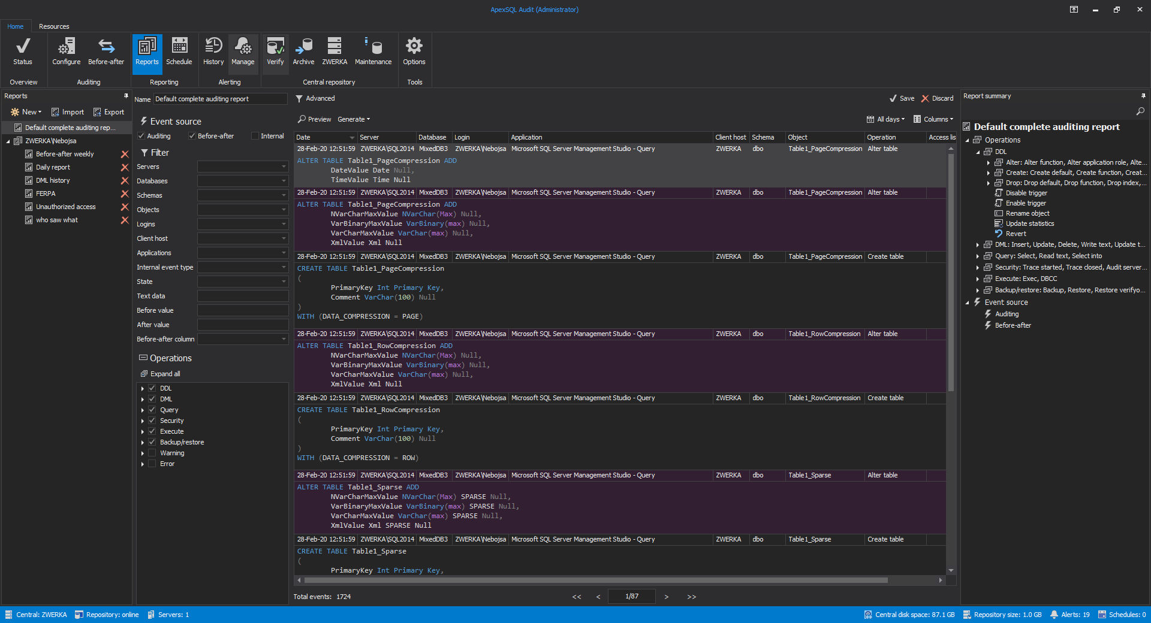Open the History alerting icon
This screenshot has width=1151, height=623.
click(213, 52)
